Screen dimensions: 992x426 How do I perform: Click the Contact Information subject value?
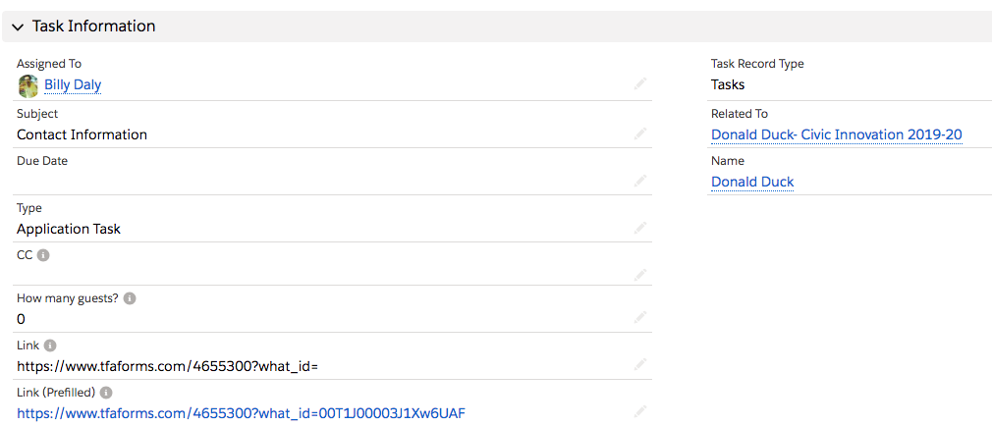click(83, 134)
